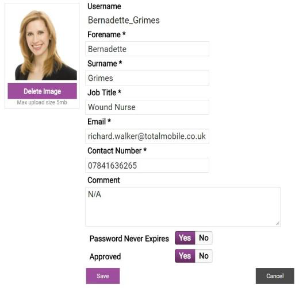The height and width of the screenshot is (288, 299).
Task: Click the Approved label text
Action: pos(105,256)
